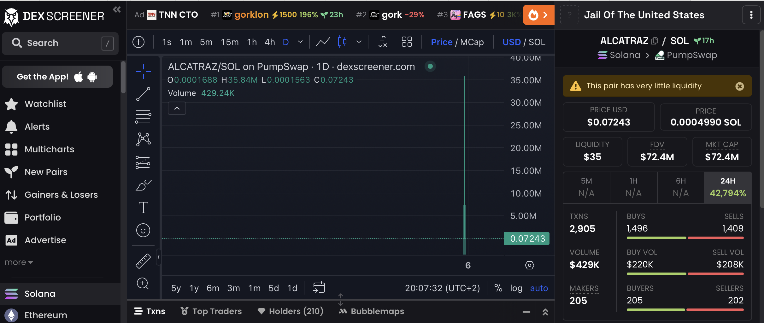764x323 pixels.
Task: Open Watchlist star icon
Action: click(11, 104)
